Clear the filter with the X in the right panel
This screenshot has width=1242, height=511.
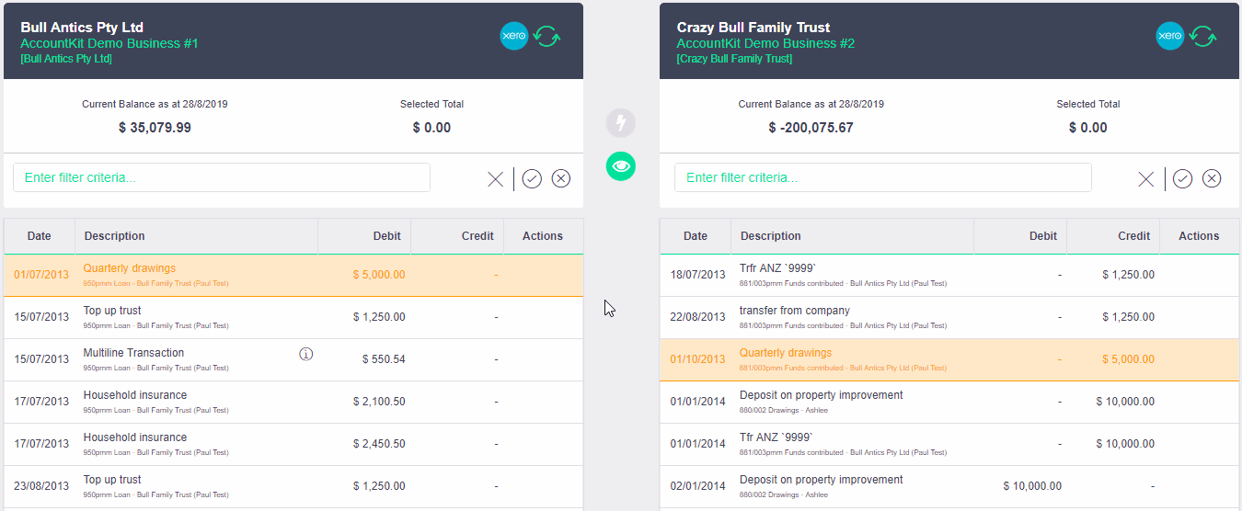[x=1145, y=179]
